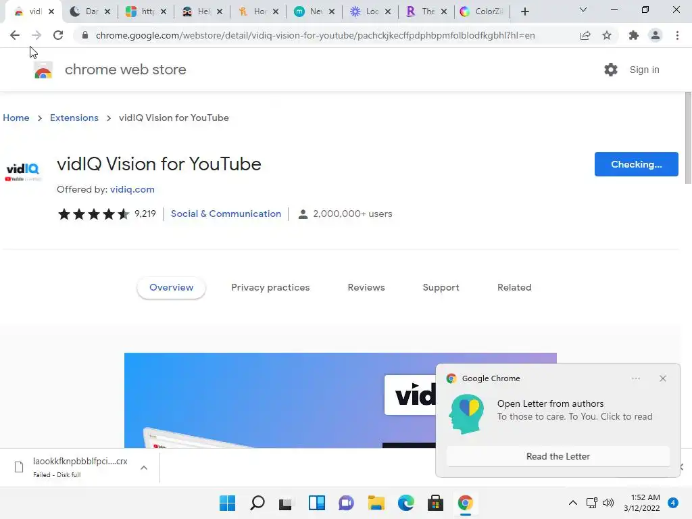Click the Chrome Web Store logo
This screenshot has width=692, height=519.
click(x=43, y=70)
